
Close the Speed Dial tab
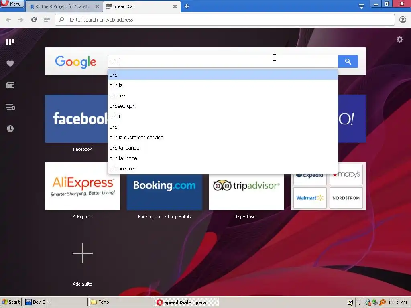(x=175, y=6)
